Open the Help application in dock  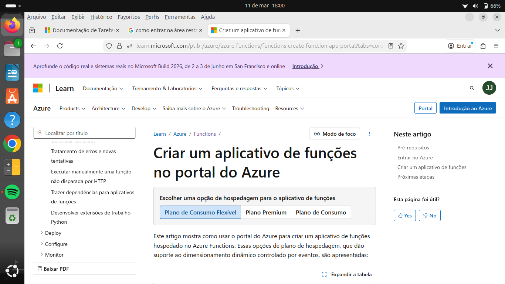coord(12,120)
